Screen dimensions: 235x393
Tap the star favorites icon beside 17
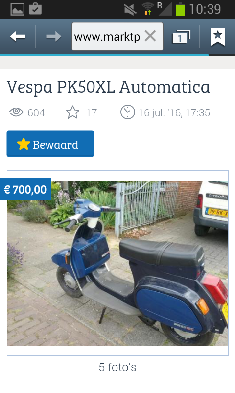pos(72,112)
